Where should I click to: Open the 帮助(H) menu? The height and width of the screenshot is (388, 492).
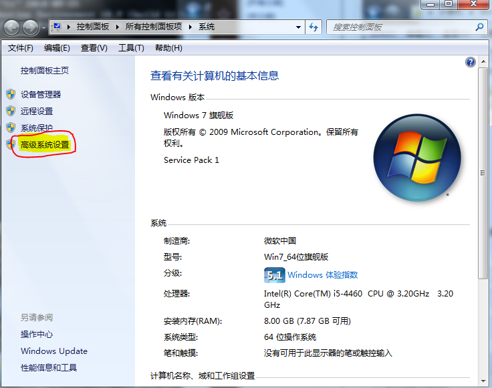tap(168, 48)
